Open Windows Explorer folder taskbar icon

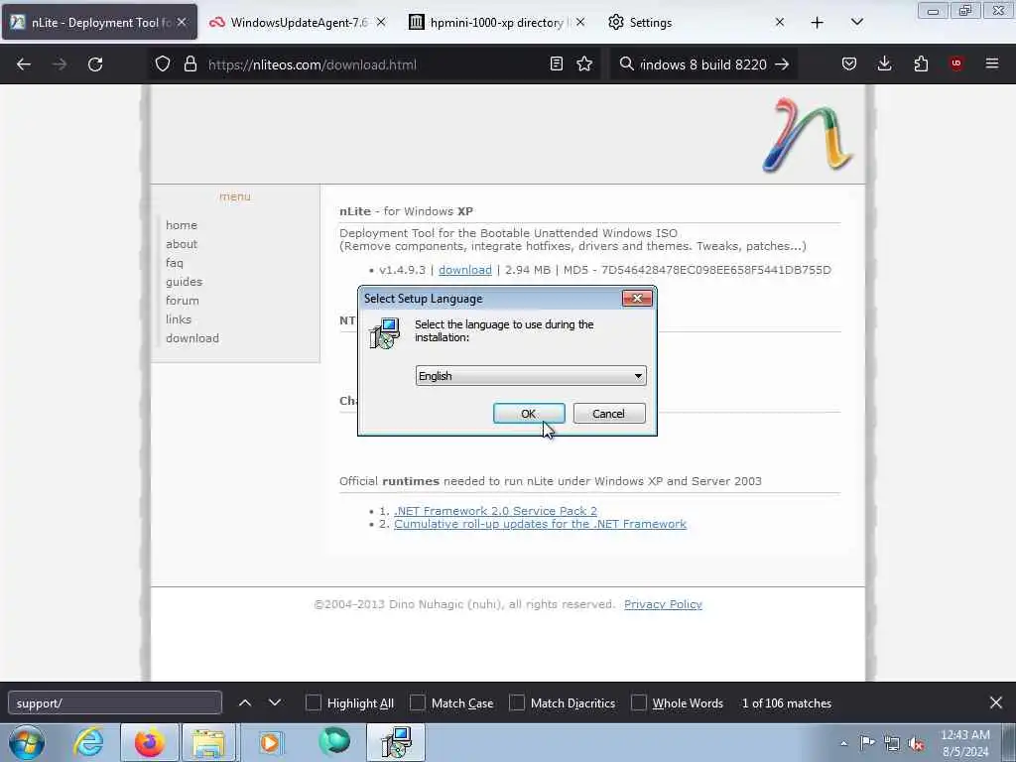[x=208, y=742]
